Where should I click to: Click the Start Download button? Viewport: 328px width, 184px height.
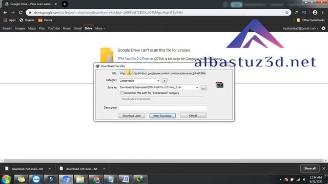click(x=162, y=116)
